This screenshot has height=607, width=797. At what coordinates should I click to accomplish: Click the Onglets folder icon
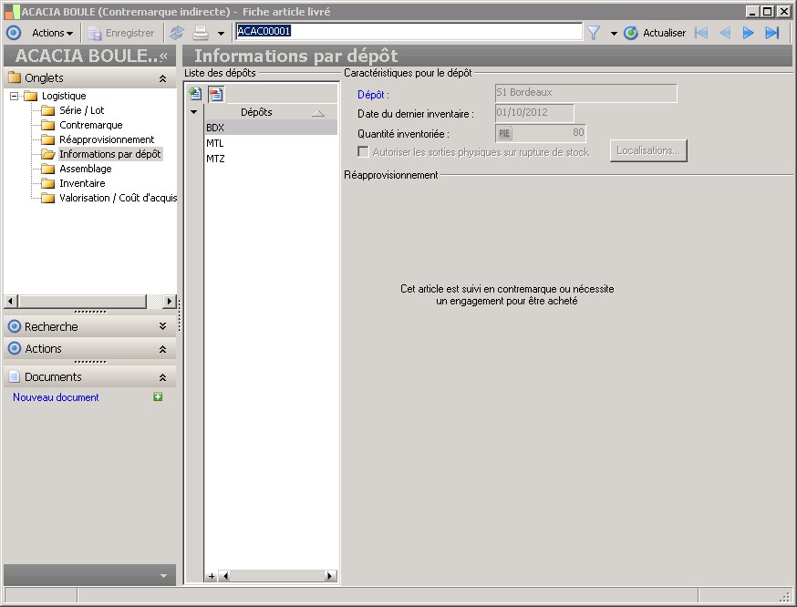(x=15, y=77)
